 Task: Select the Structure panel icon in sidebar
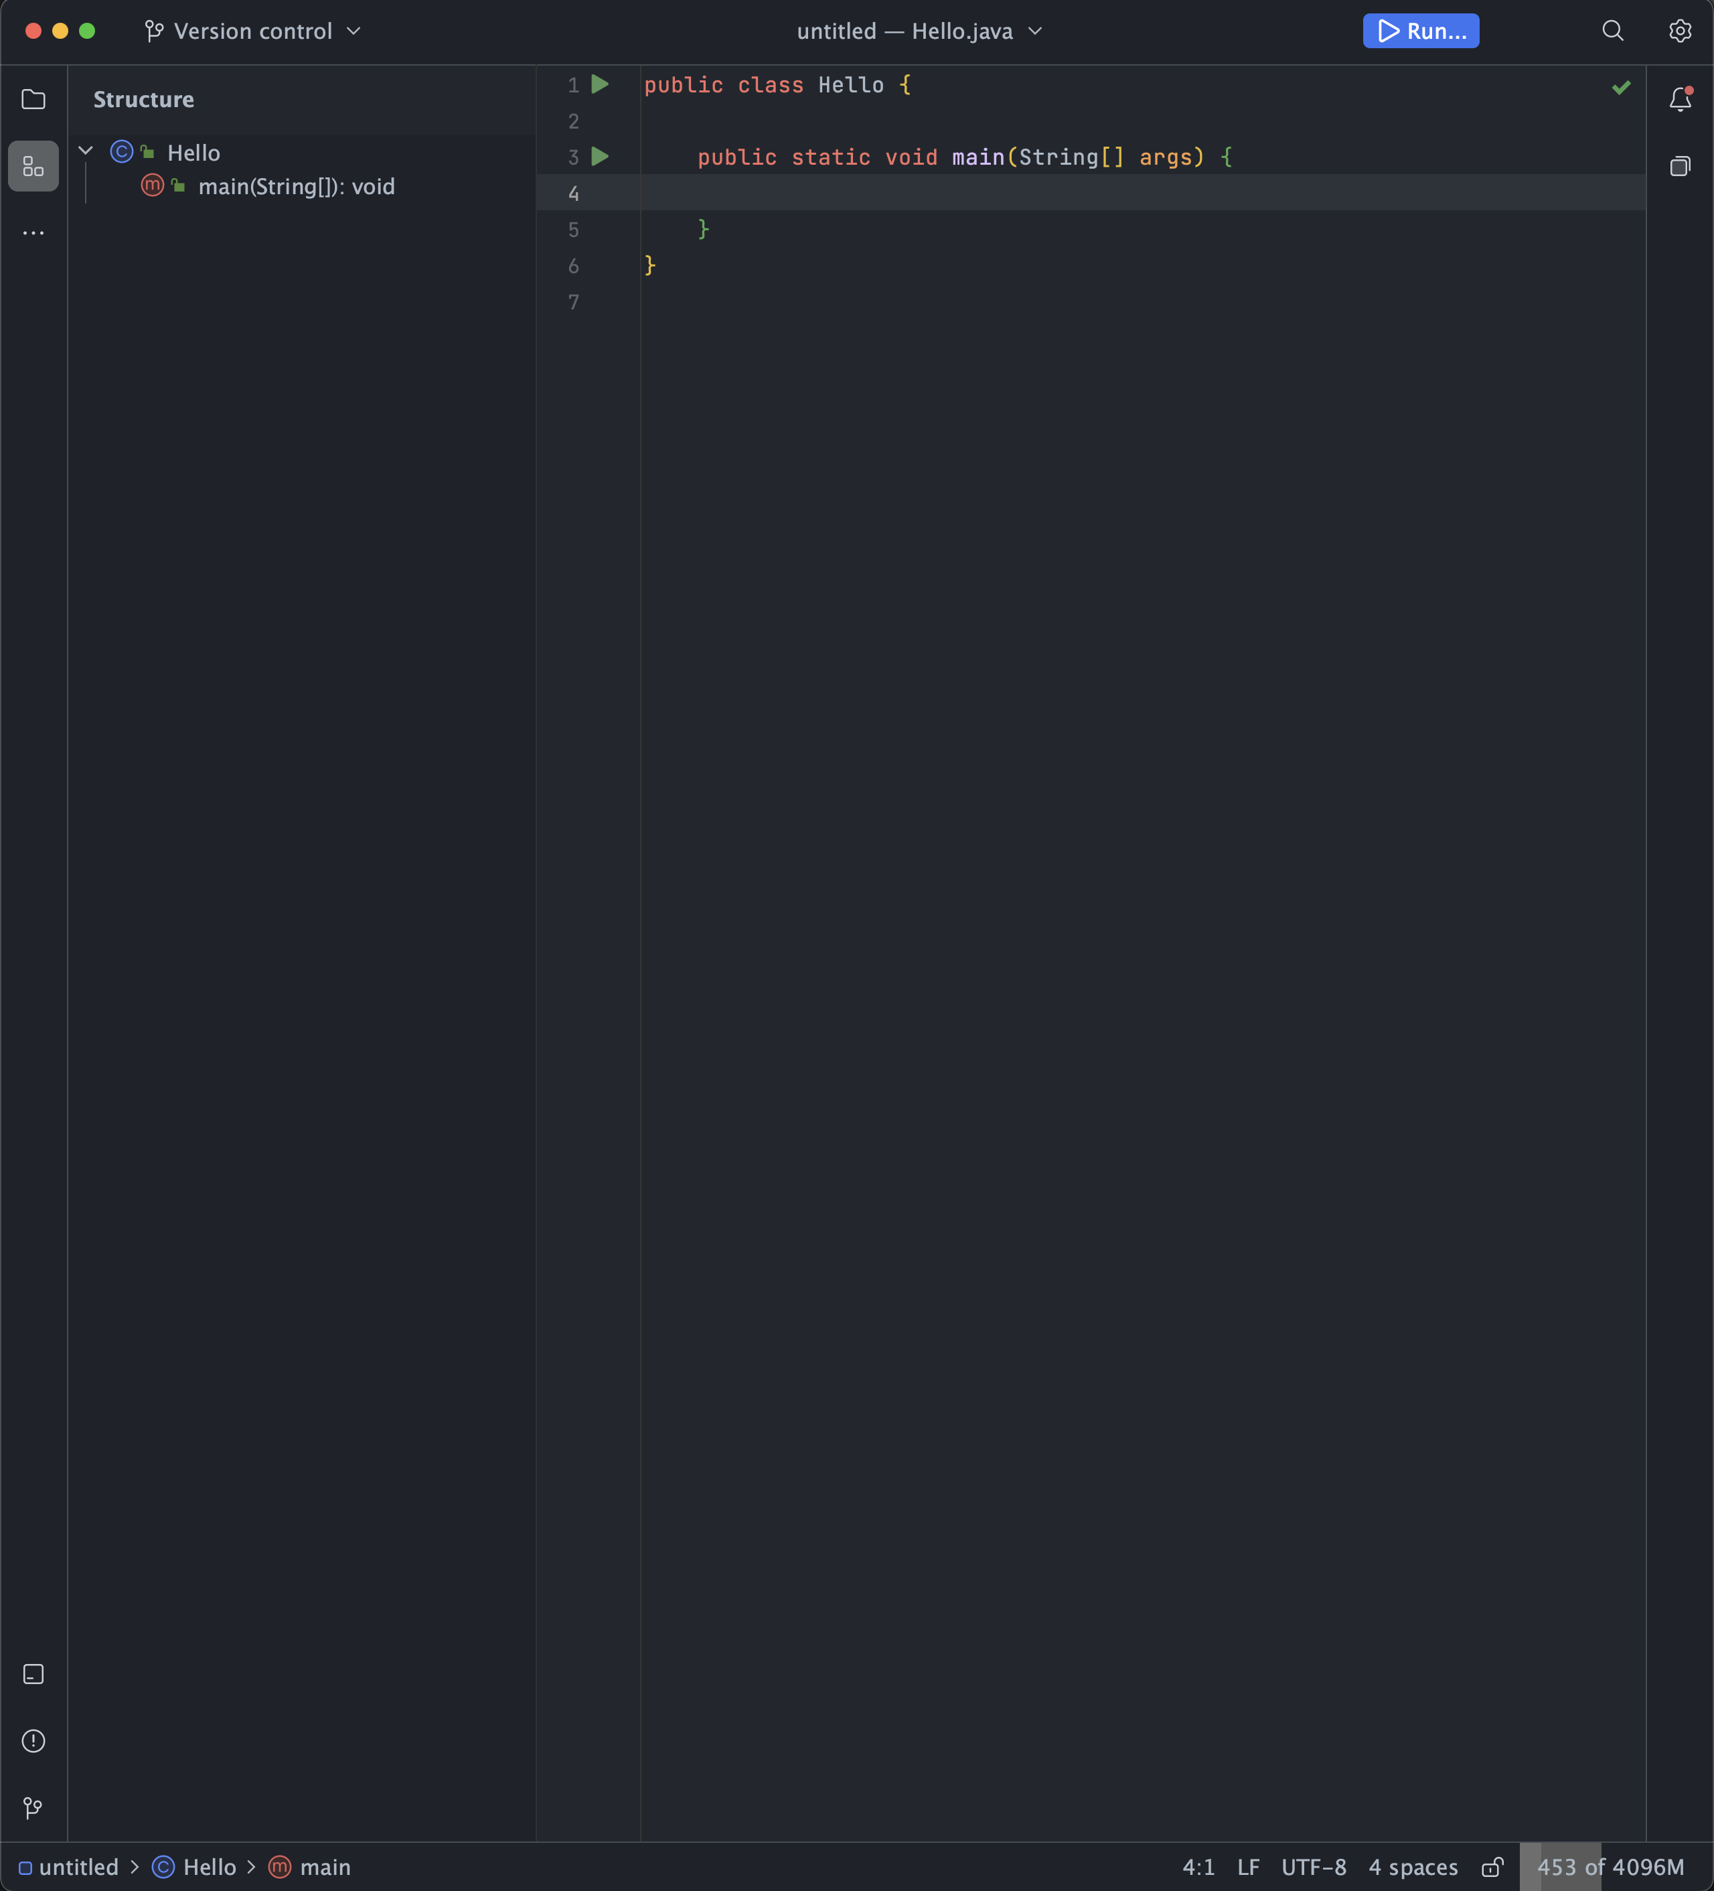(x=33, y=166)
